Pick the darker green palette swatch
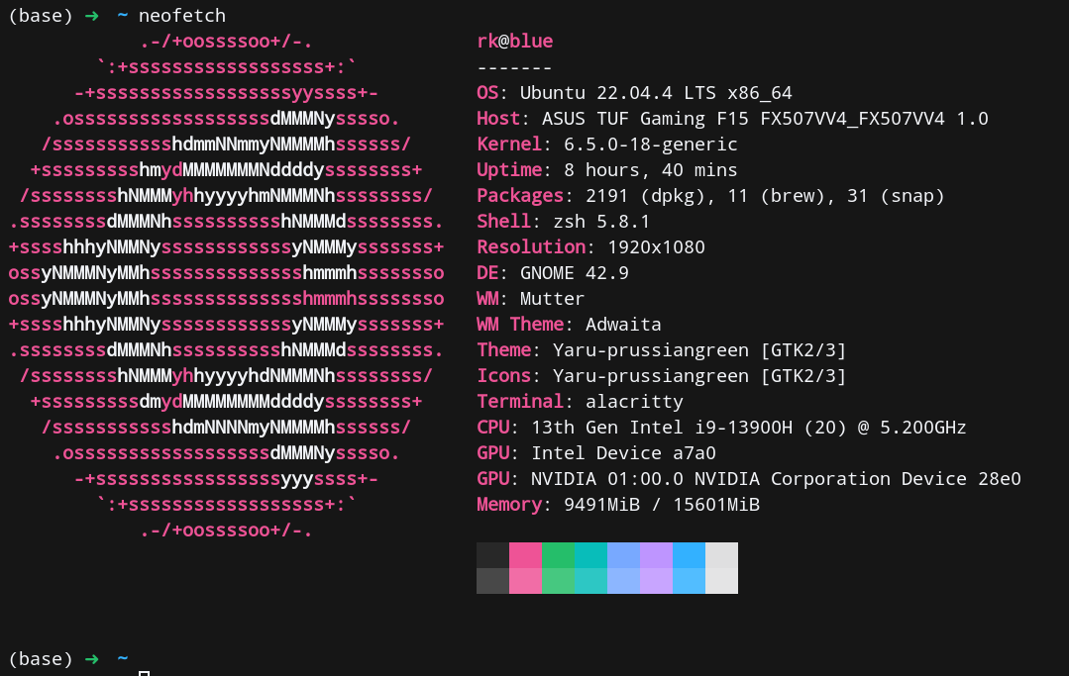Image resolution: width=1069 pixels, height=676 pixels. click(x=559, y=555)
